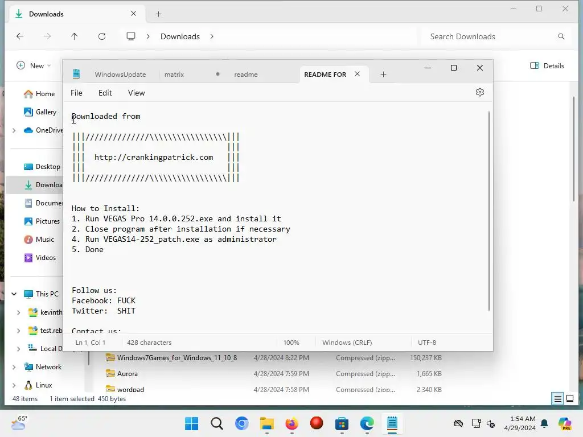Click UTF-8 encoding indicator
583x437 pixels.
click(427, 343)
